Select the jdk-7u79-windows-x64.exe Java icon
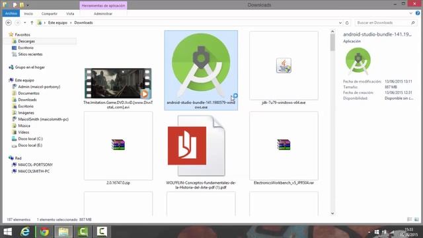The height and width of the screenshot is (238, 423). (284, 65)
